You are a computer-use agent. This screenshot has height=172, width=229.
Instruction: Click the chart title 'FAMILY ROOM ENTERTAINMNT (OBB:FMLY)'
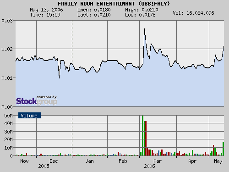(x=114, y=4)
